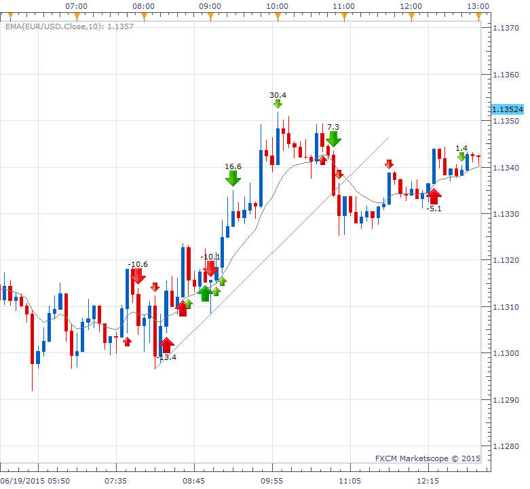The width and height of the screenshot is (530, 489).
Task: Click the 1.1320 price axis label
Action: (506, 260)
